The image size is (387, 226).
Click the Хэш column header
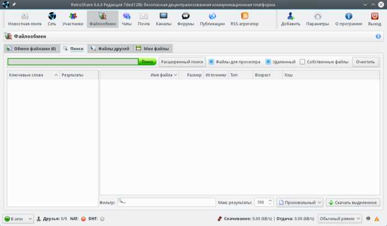click(331, 75)
